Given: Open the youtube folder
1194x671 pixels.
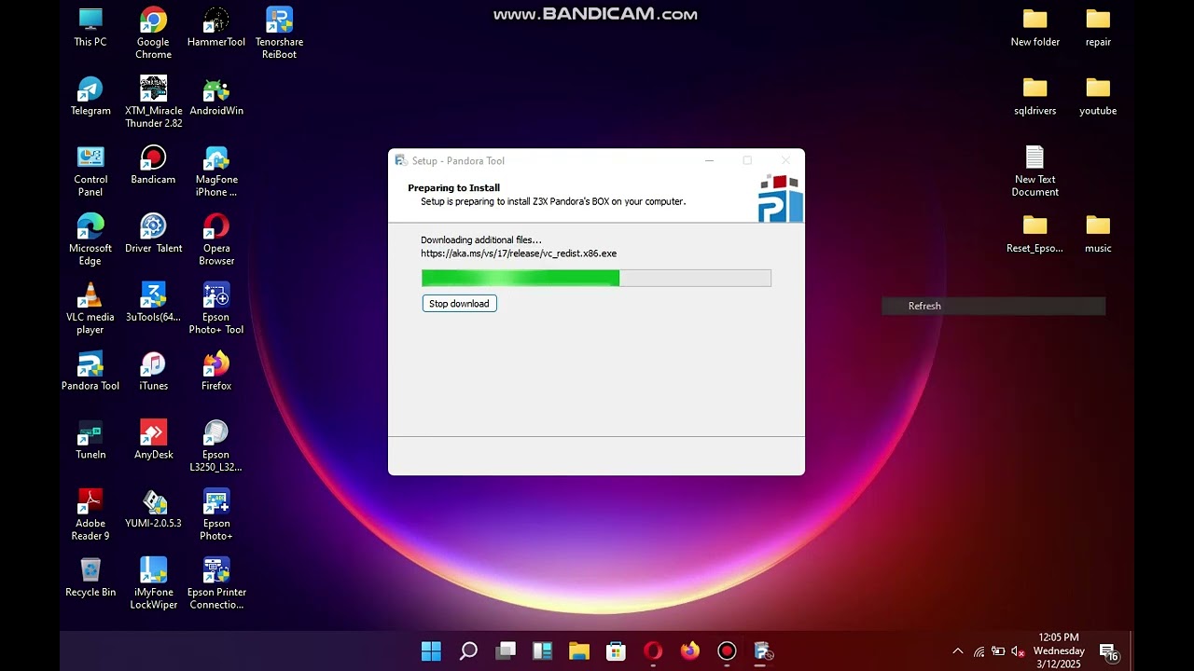Looking at the screenshot, I should coord(1098,96).
